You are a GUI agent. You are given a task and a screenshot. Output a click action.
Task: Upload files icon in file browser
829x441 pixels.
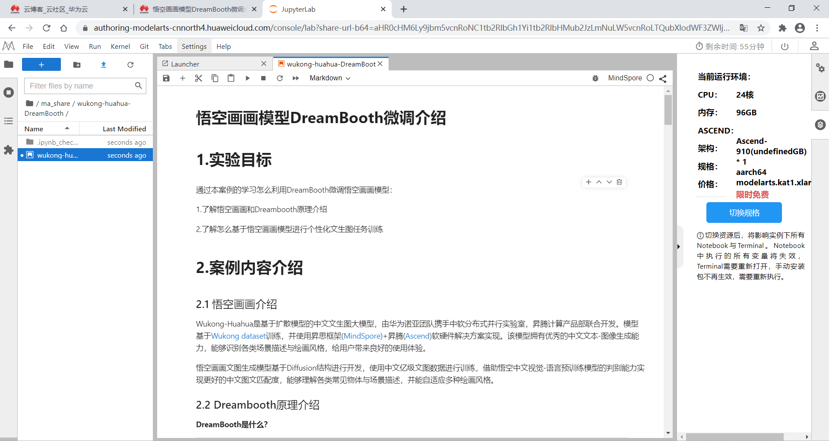(x=104, y=64)
